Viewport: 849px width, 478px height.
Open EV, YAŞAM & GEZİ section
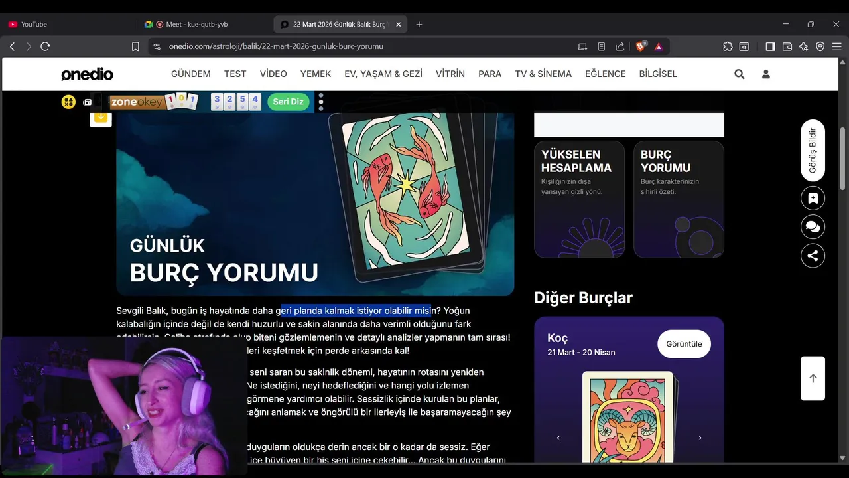[383, 74]
